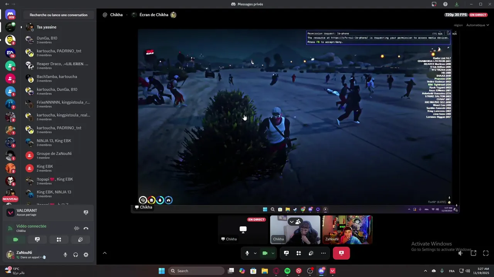Click the taskbar Search box
The height and width of the screenshot is (277, 494).
(x=196, y=271)
